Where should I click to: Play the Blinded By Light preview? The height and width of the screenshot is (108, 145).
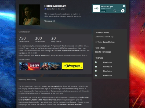pos(123,11)
